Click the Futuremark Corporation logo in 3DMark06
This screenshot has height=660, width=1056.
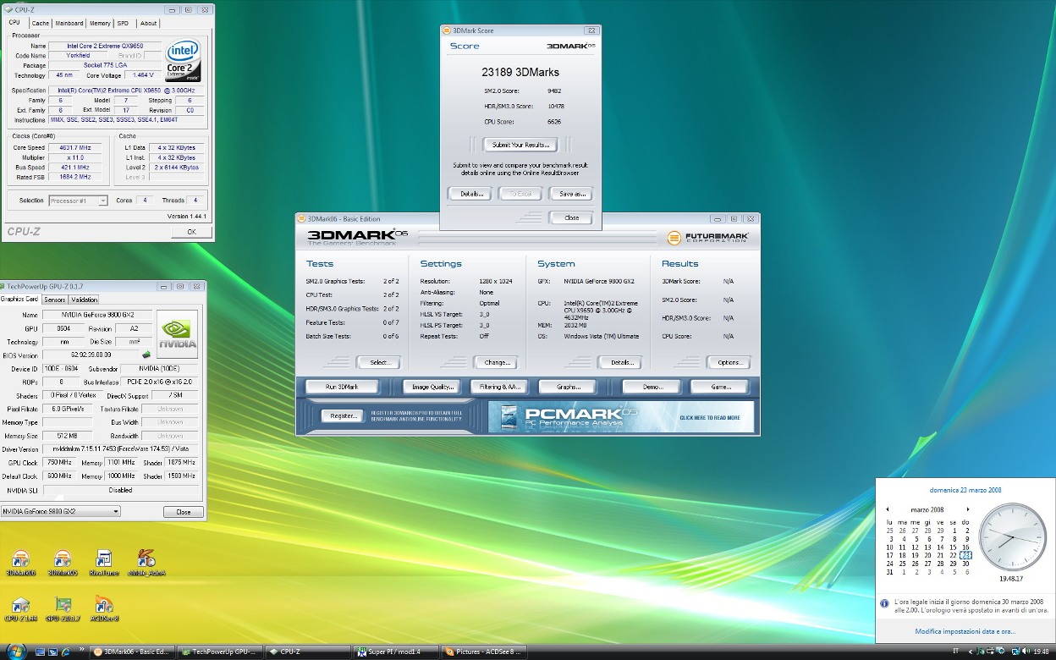[707, 238]
